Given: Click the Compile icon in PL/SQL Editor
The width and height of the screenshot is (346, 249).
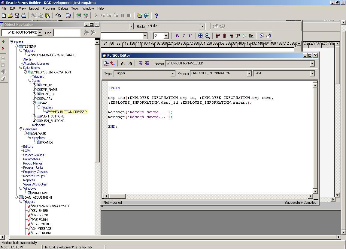Looking at the screenshot, I should (106, 63).
